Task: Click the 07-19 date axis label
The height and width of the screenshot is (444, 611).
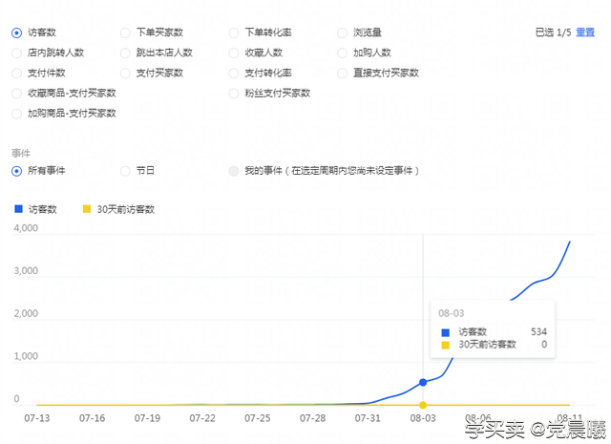Action: [x=147, y=418]
